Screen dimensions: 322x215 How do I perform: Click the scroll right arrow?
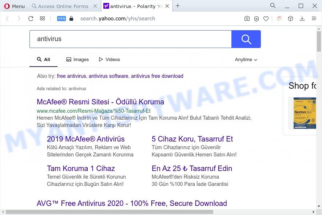[x=313, y=212]
